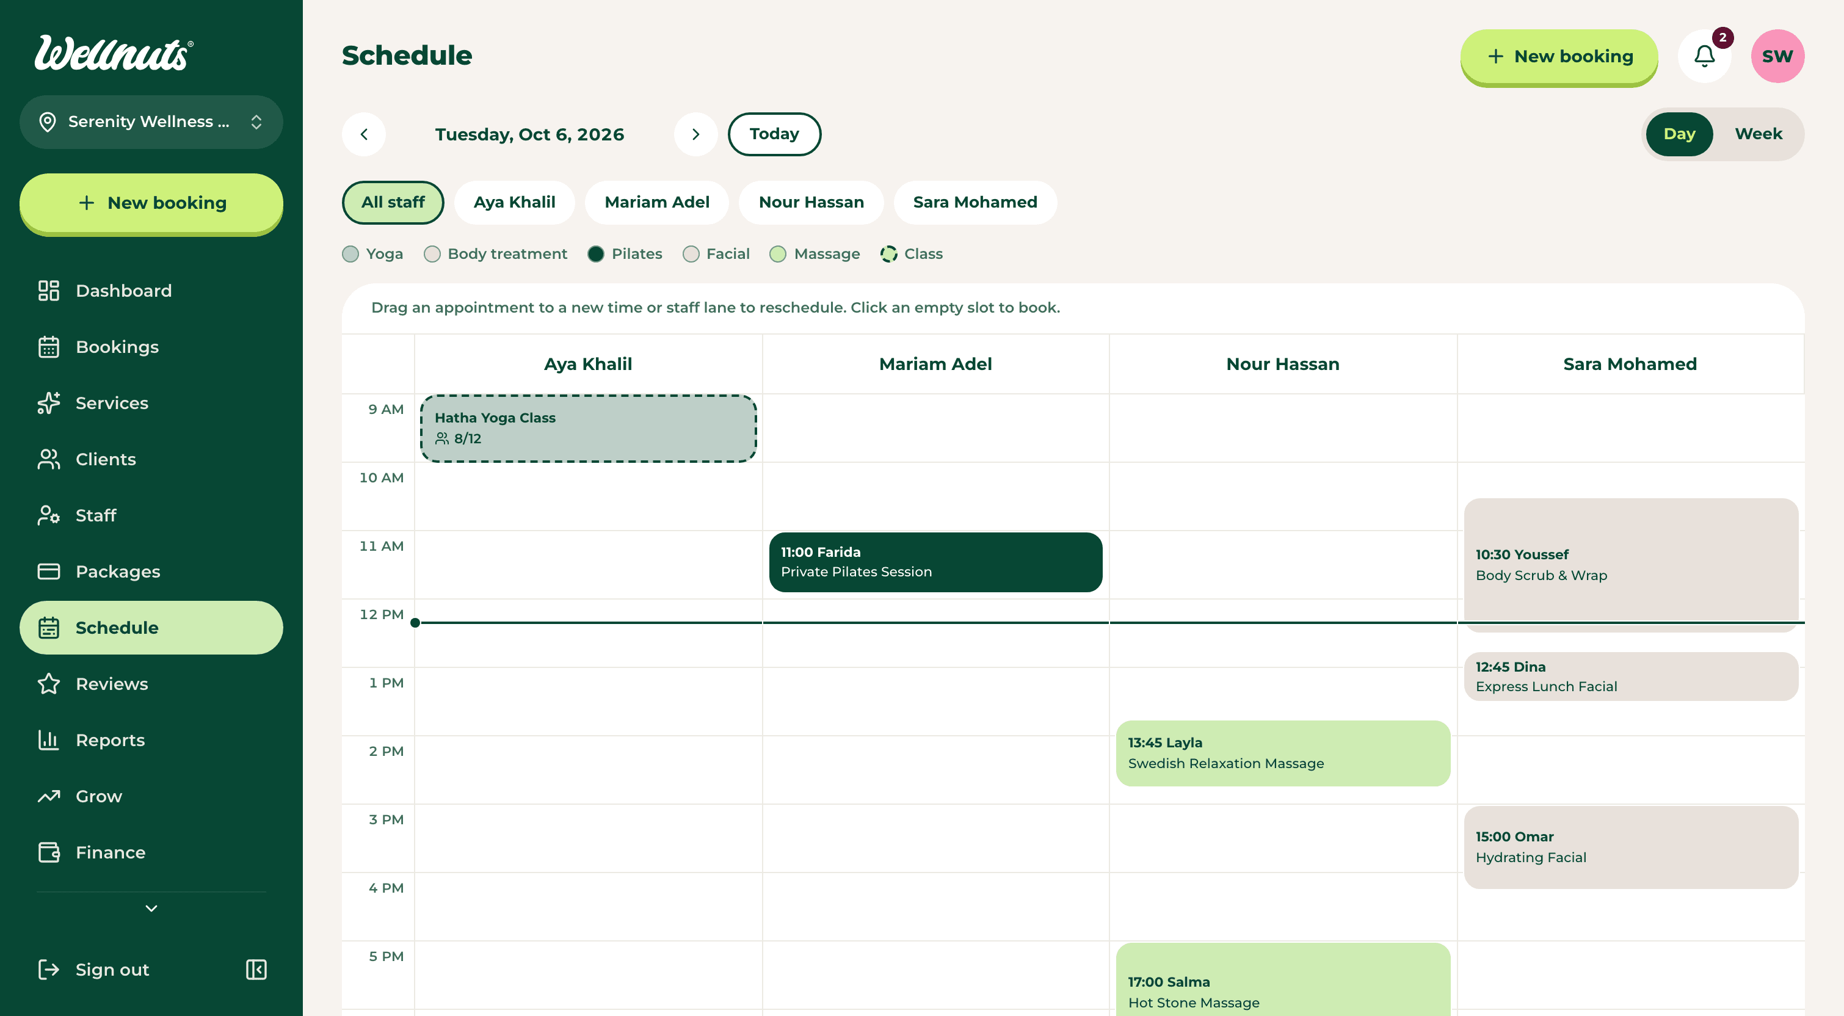Open notifications bell
This screenshot has width=1844, height=1016.
point(1704,56)
